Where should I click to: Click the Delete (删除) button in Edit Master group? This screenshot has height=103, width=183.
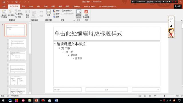point(18,11)
